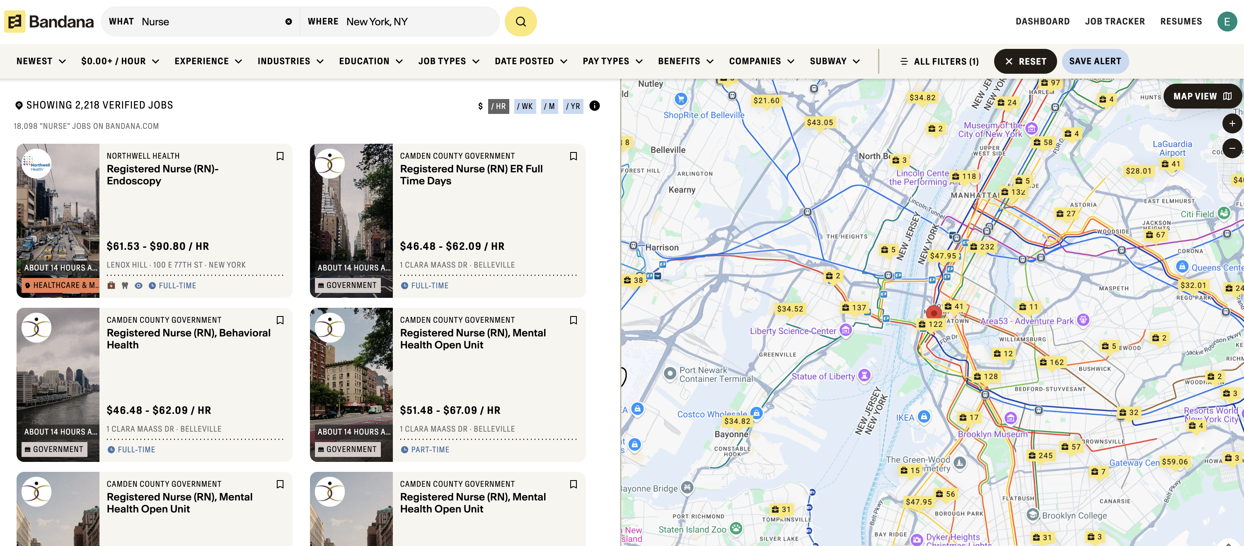The height and width of the screenshot is (546, 1244).
Task: Click the yellow search magnifier button
Action: [520, 22]
